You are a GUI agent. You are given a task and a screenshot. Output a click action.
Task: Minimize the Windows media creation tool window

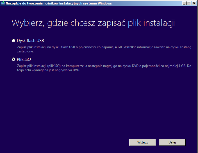[x=184, y=3]
